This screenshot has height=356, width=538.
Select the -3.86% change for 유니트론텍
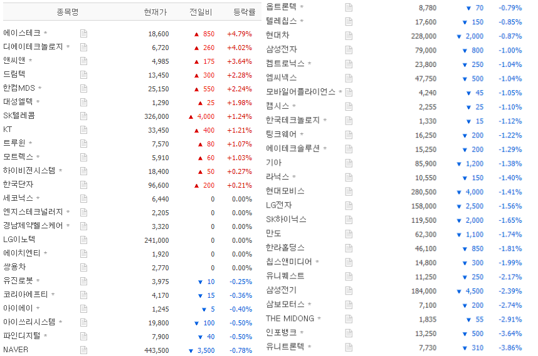coord(510,348)
